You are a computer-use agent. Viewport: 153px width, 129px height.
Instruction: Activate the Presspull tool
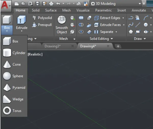pyautogui.click(x=42, y=25)
